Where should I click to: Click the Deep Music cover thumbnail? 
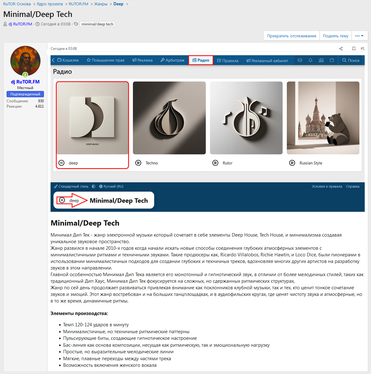click(x=93, y=118)
